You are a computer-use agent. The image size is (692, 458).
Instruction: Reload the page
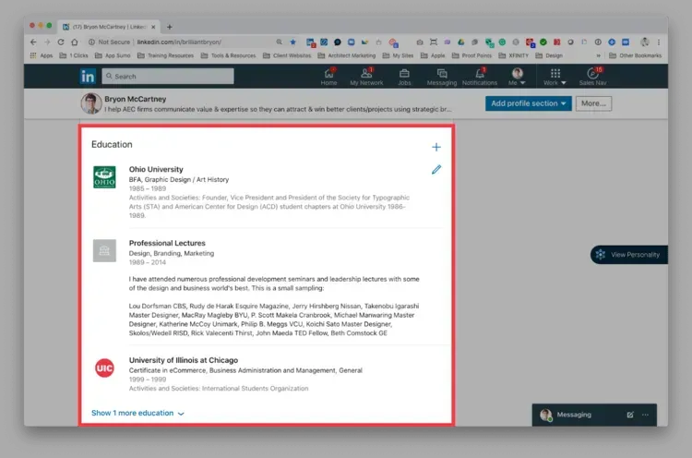click(x=61, y=42)
